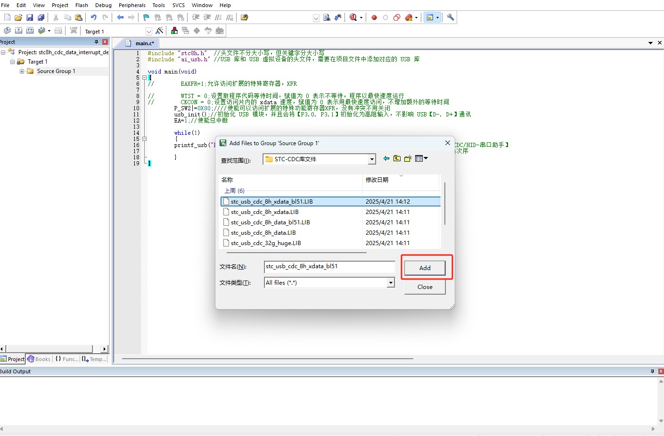The height and width of the screenshot is (436, 664).
Task: Collapse code fold at line 5
Action: 144,78
